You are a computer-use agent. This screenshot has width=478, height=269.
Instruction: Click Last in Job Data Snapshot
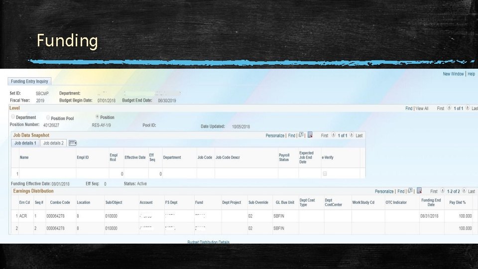pyautogui.click(x=359, y=135)
